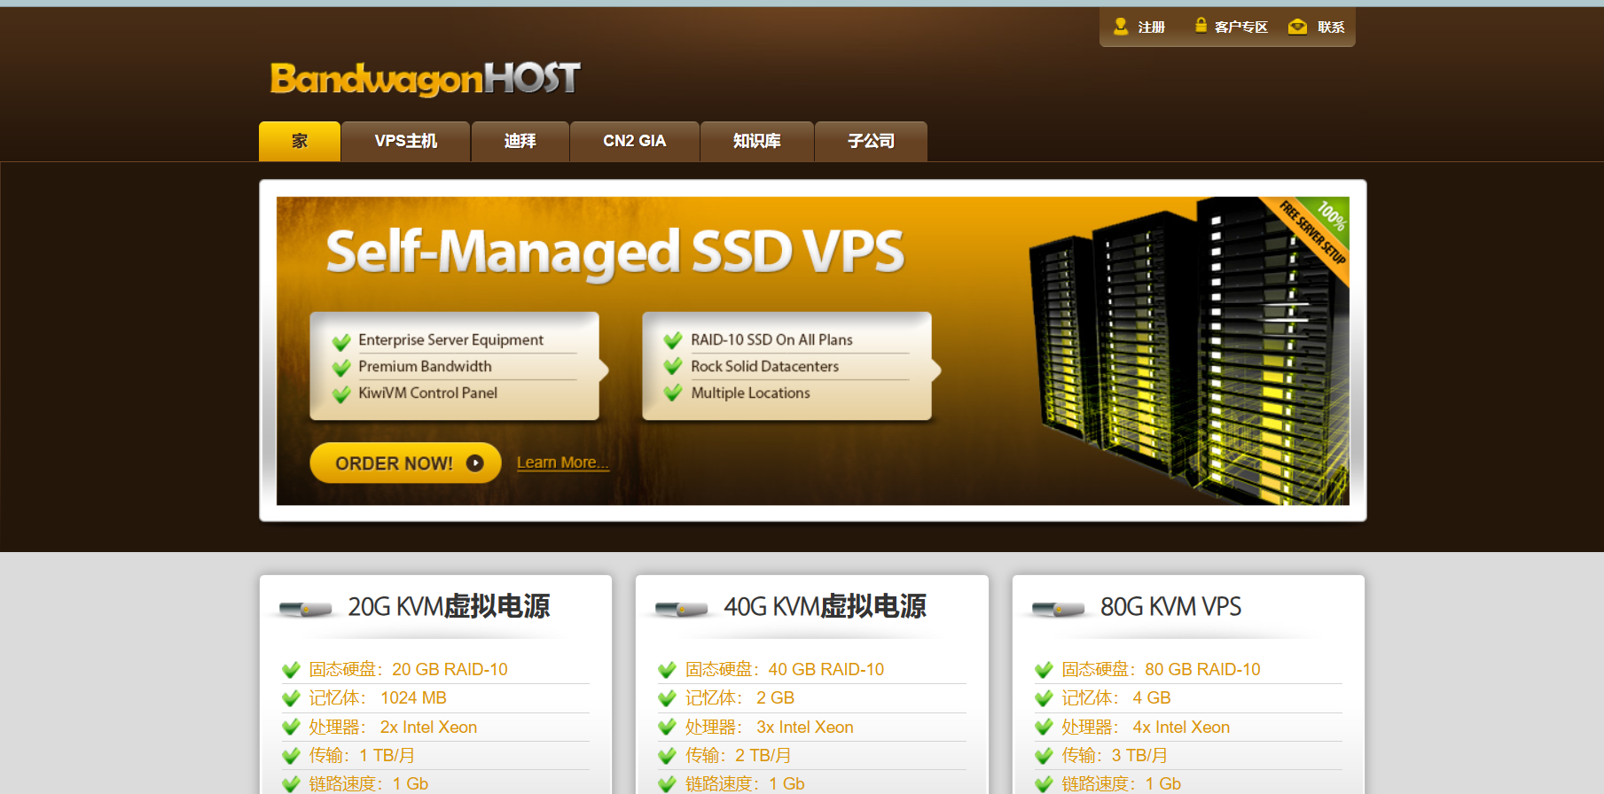The height and width of the screenshot is (794, 1604).
Task: Click the 20G KVM drive icon
Action: (304, 609)
